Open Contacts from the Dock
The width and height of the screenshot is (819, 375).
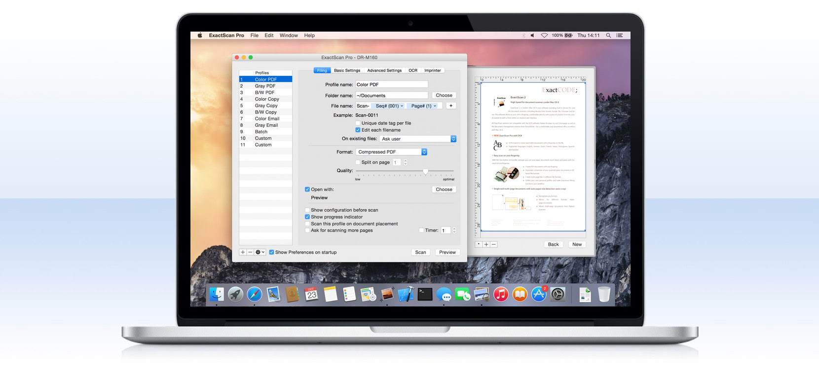(x=292, y=295)
